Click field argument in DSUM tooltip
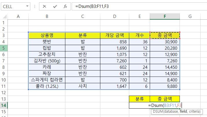 pos(183,112)
